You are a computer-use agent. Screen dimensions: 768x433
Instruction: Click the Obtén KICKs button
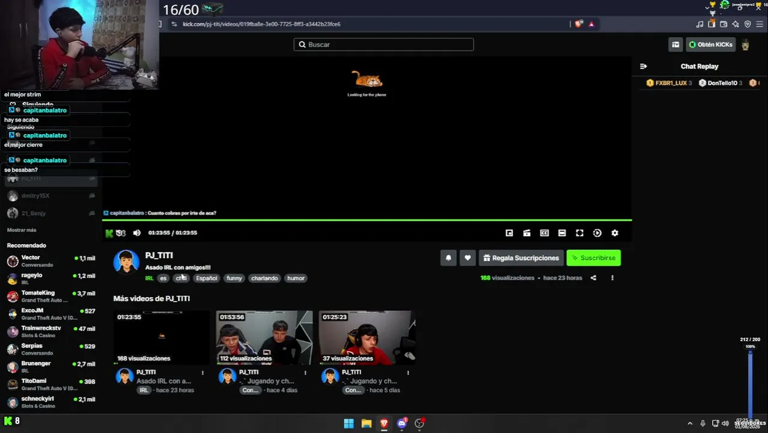(710, 45)
